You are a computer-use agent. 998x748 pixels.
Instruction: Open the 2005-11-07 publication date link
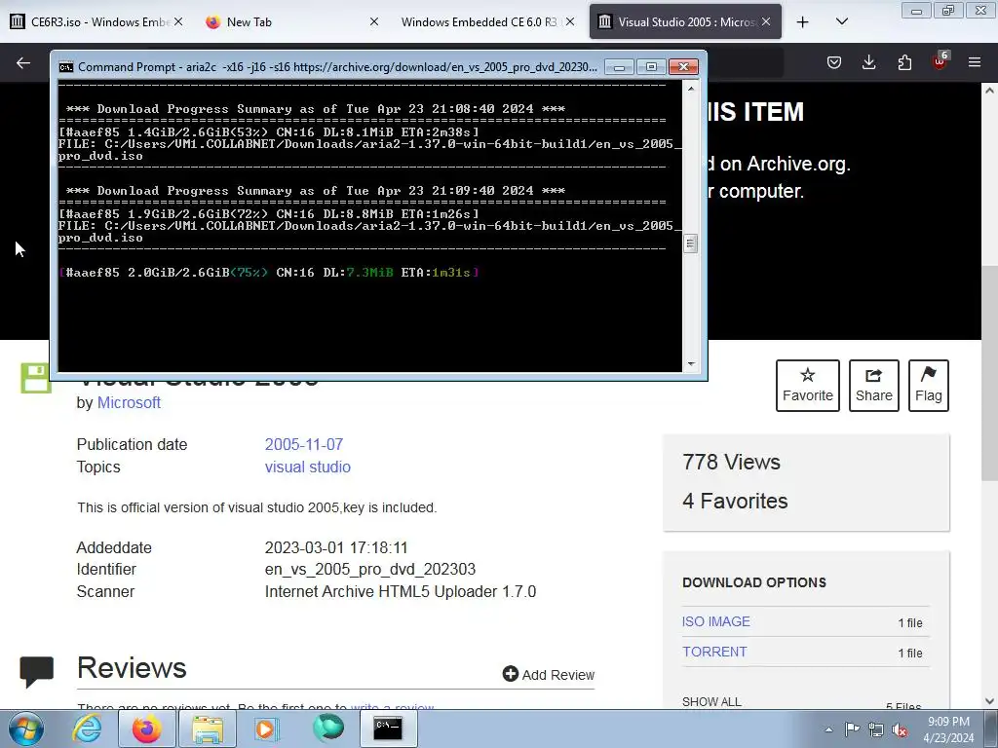click(304, 444)
